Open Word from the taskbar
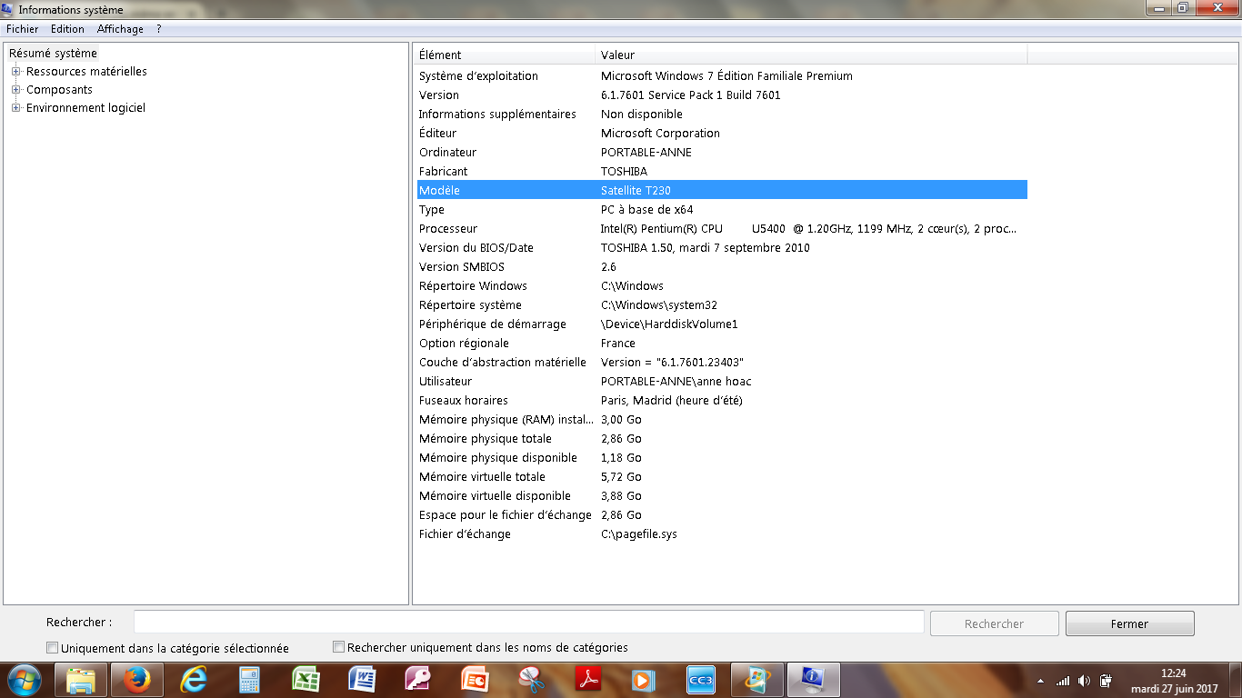This screenshot has width=1242, height=698. pyautogui.click(x=362, y=679)
